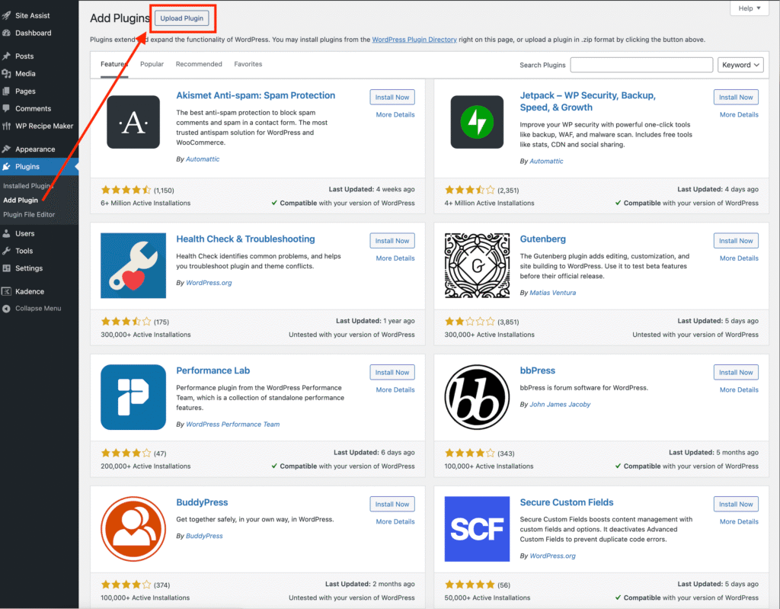780x609 pixels.
Task: Click the Gutenberg plugin logo
Action: [x=477, y=265]
